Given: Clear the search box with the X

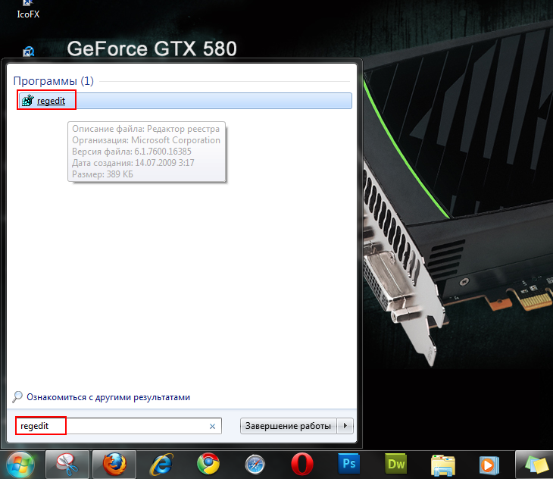Looking at the screenshot, I should point(212,427).
